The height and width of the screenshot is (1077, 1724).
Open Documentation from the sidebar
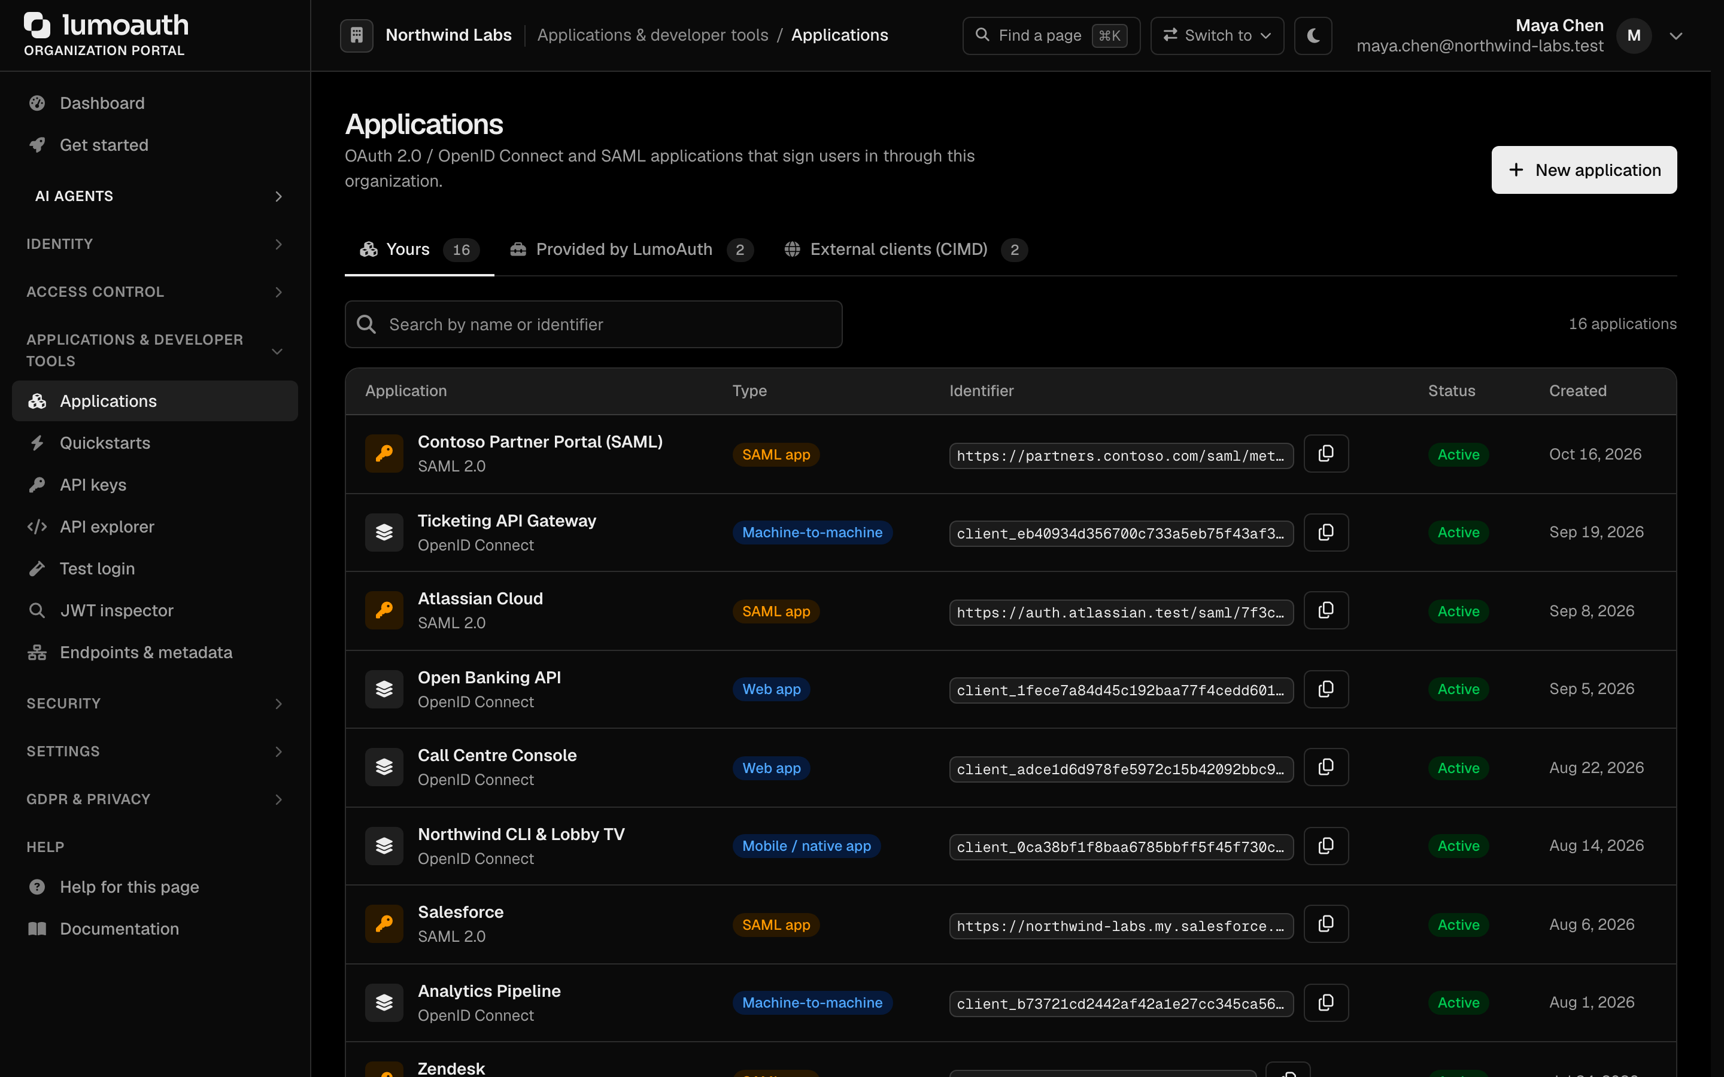point(154,929)
